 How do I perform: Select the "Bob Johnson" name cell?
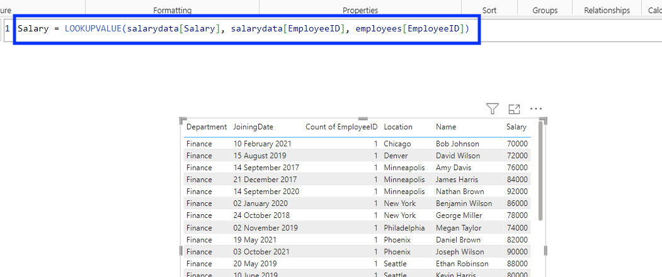[x=457, y=144]
